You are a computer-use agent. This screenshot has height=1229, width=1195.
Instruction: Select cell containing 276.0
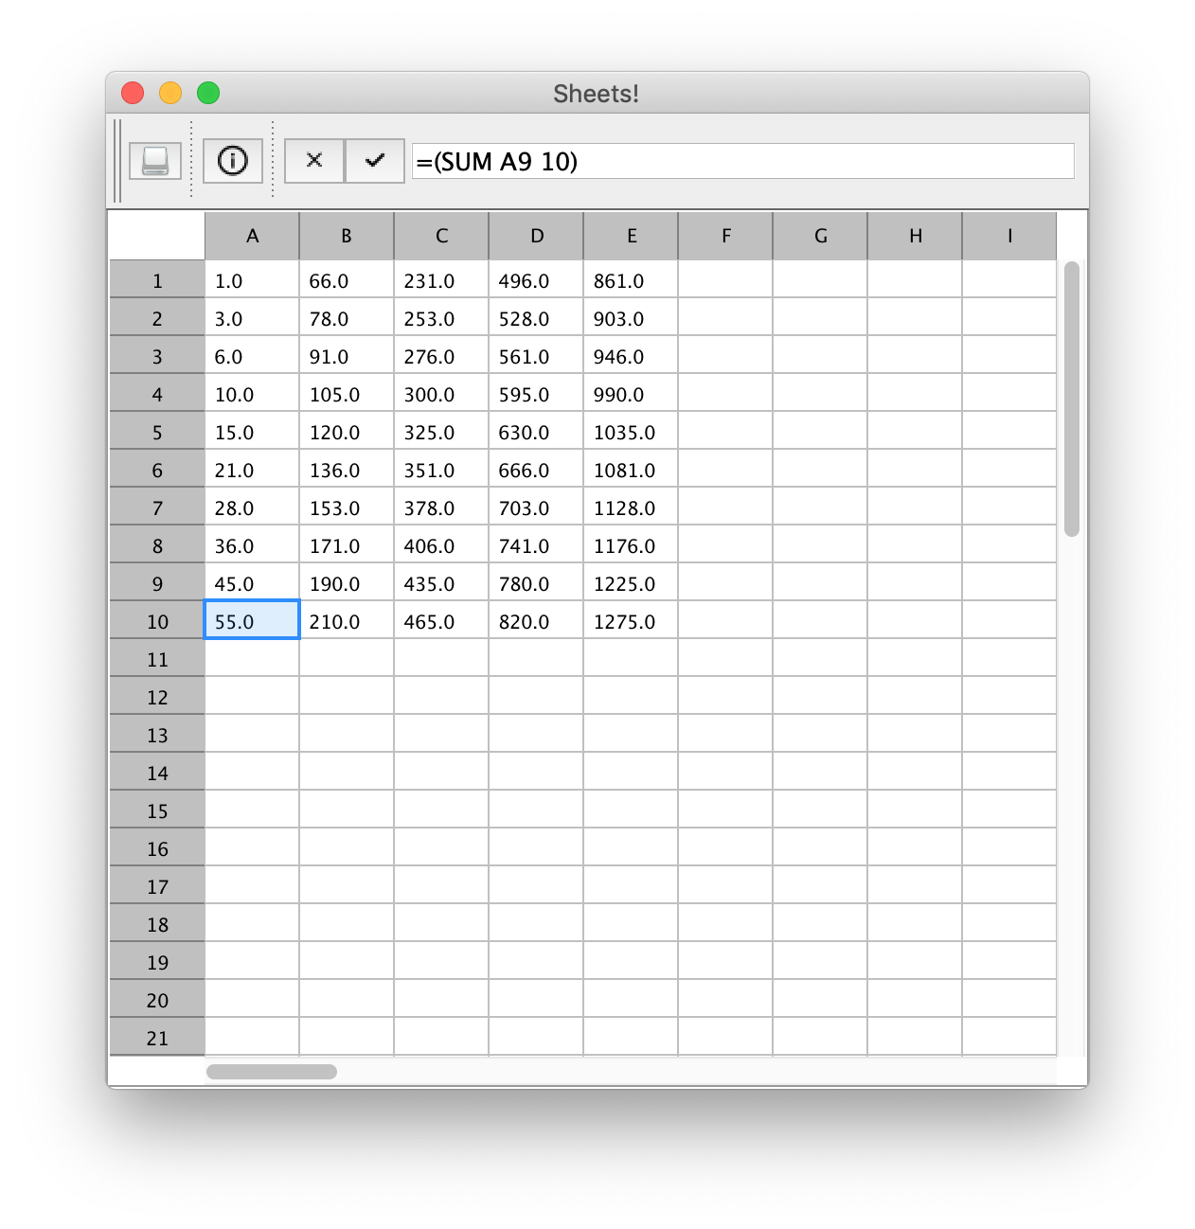click(441, 356)
